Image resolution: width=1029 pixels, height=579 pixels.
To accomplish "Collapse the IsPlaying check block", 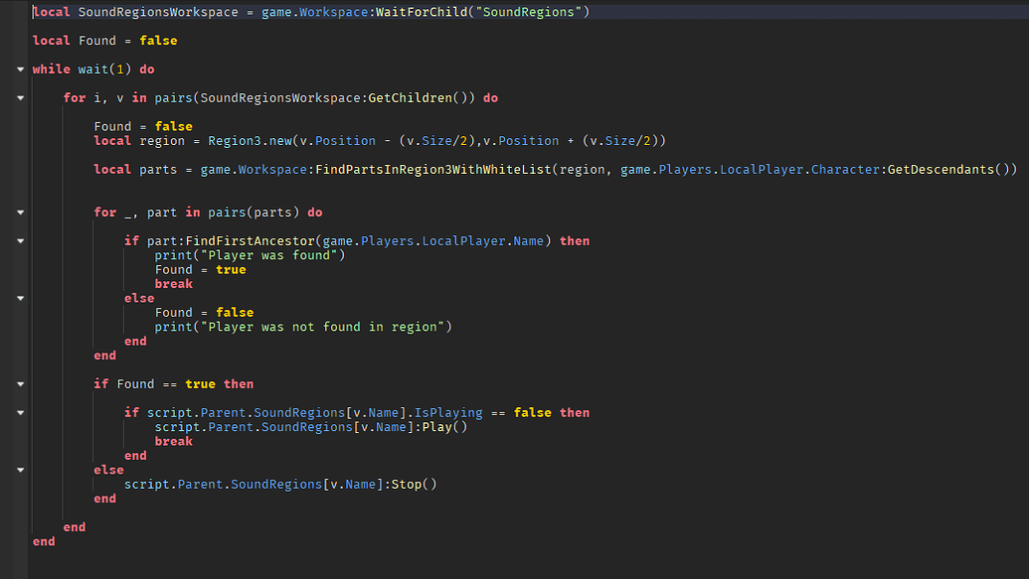I will (20, 412).
